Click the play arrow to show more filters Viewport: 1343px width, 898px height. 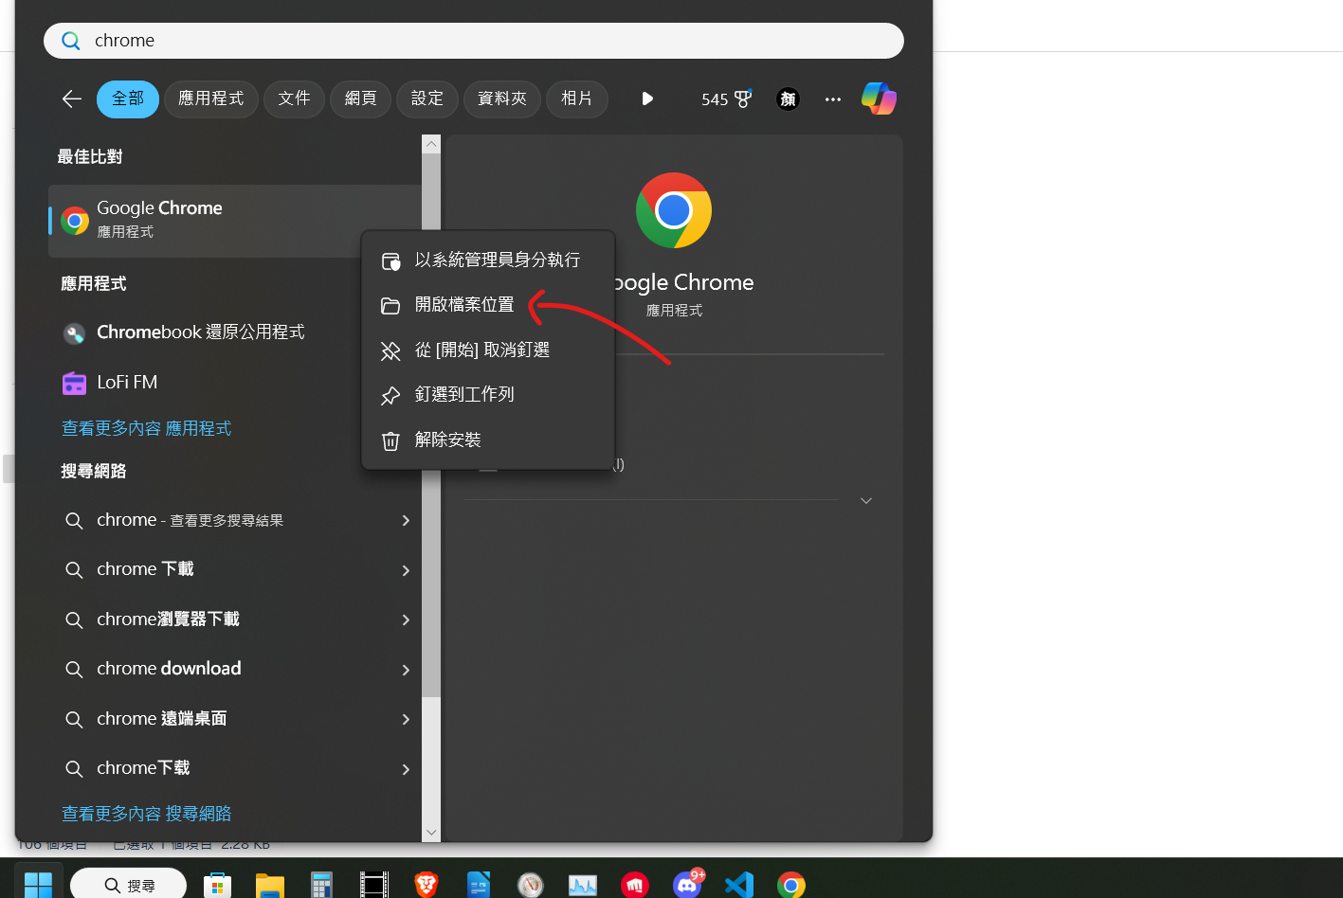(x=647, y=99)
